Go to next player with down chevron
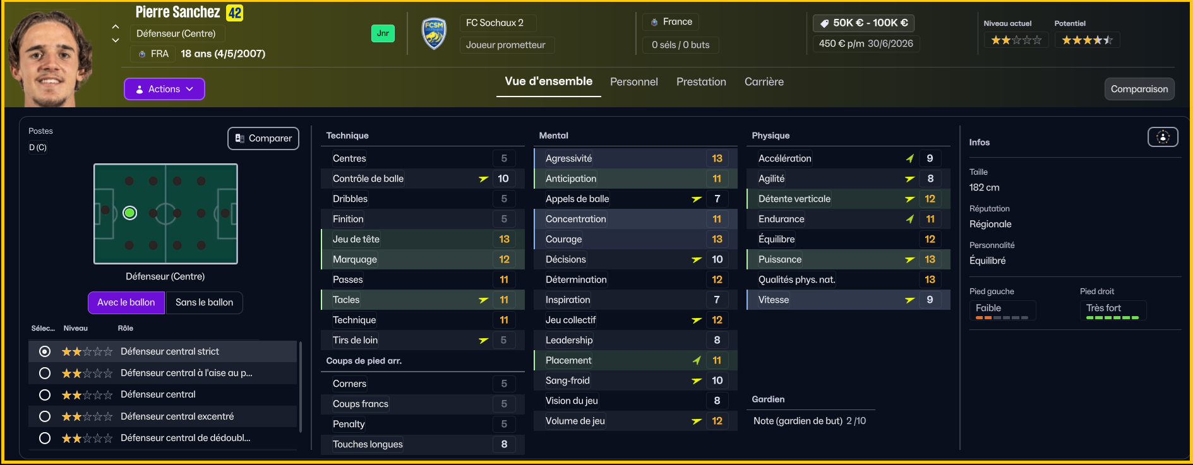 (x=116, y=40)
